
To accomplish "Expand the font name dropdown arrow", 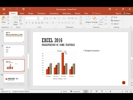I will point(38,18).
